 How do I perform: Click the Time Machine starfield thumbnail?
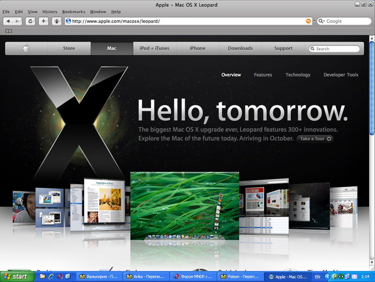pos(309,206)
